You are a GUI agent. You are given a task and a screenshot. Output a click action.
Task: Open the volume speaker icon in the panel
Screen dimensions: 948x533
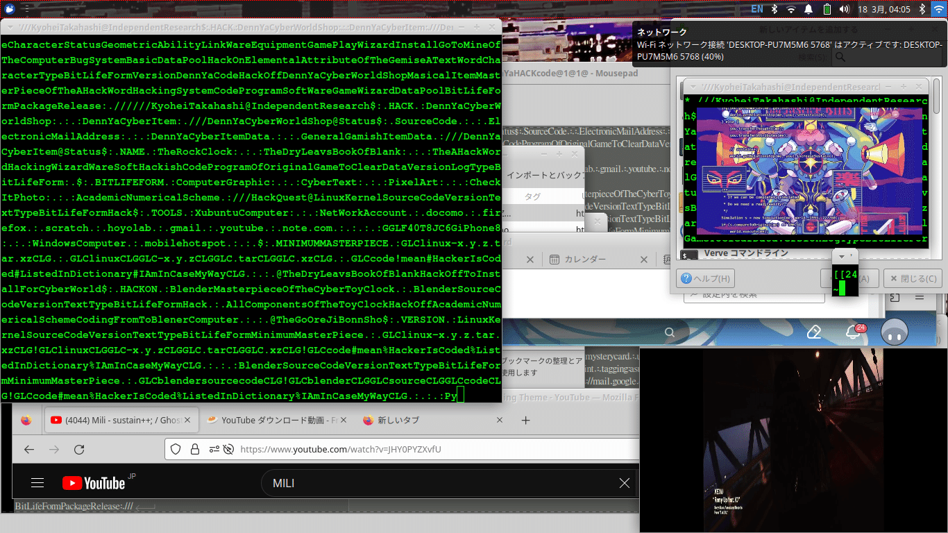click(844, 9)
